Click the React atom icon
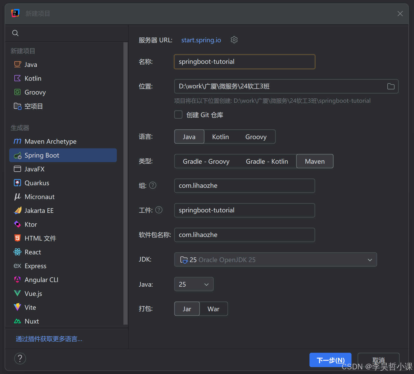The width and height of the screenshot is (414, 374). point(17,252)
